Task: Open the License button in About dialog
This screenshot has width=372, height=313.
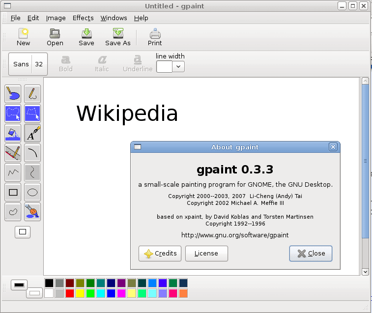Action: pyautogui.click(x=206, y=254)
